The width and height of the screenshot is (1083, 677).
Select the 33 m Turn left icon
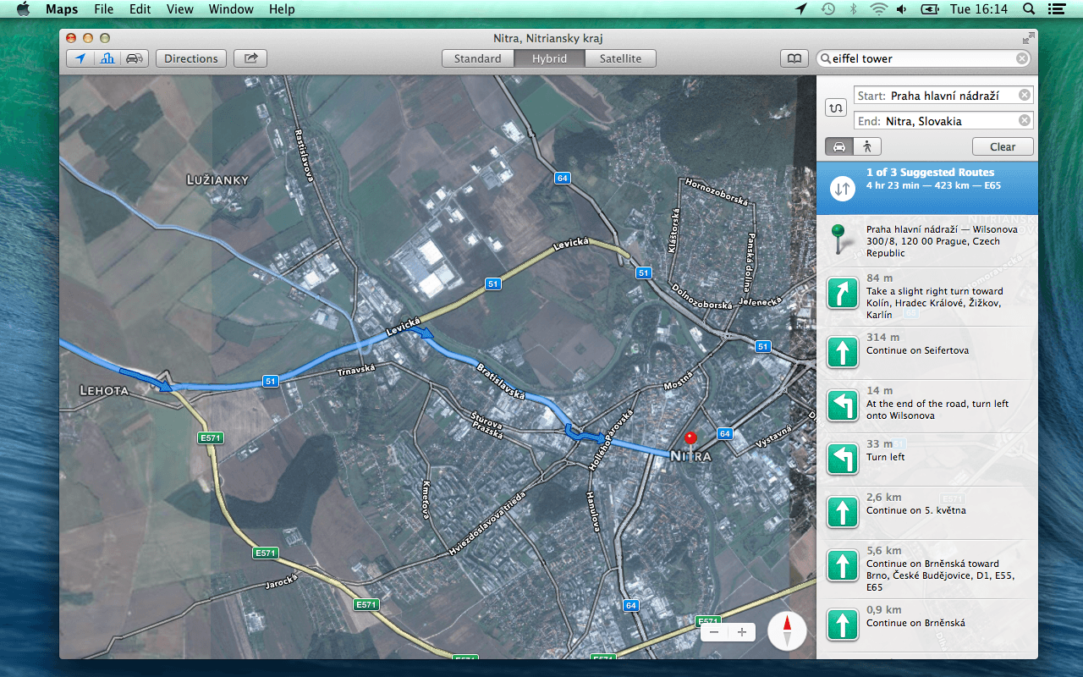842,459
